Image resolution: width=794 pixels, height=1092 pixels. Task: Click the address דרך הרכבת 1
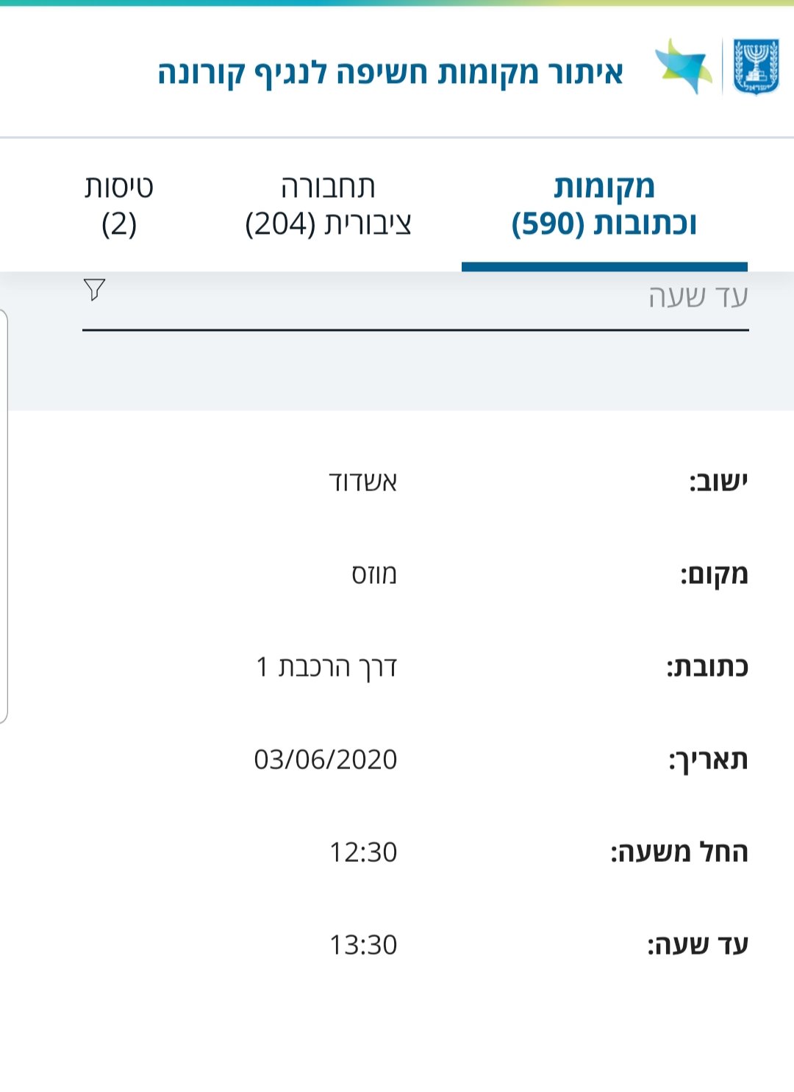326,667
